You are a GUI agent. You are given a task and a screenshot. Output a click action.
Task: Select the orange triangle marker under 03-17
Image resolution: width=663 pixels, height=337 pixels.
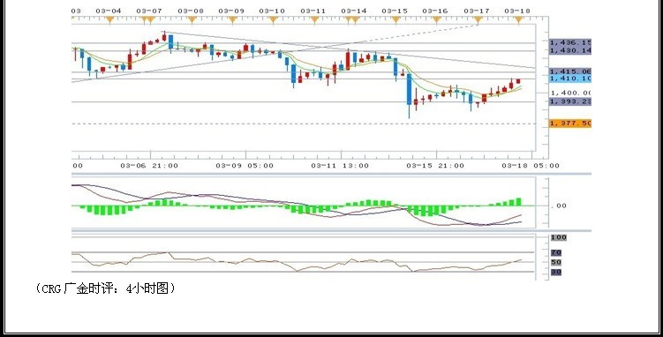click(x=478, y=19)
